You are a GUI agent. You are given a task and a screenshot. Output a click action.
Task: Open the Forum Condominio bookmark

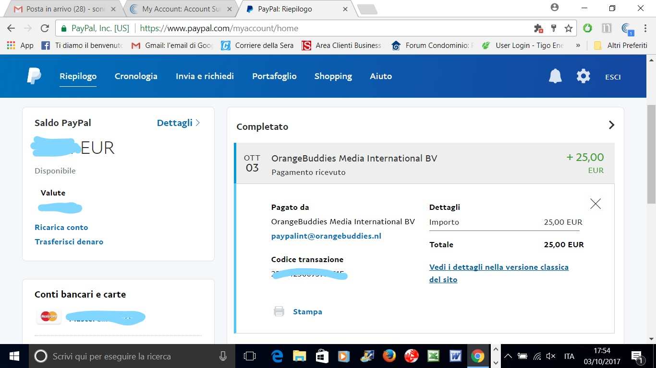(x=433, y=45)
